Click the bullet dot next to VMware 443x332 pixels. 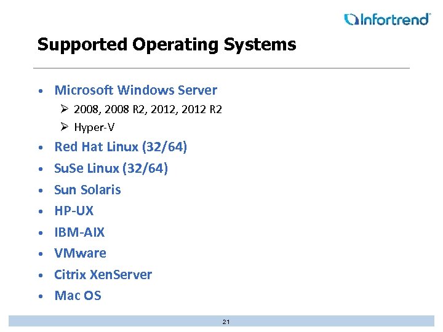(39, 254)
